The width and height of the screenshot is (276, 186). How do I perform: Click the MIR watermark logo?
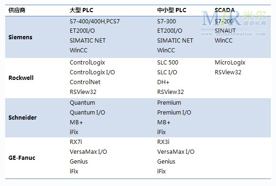pyautogui.click(x=233, y=18)
